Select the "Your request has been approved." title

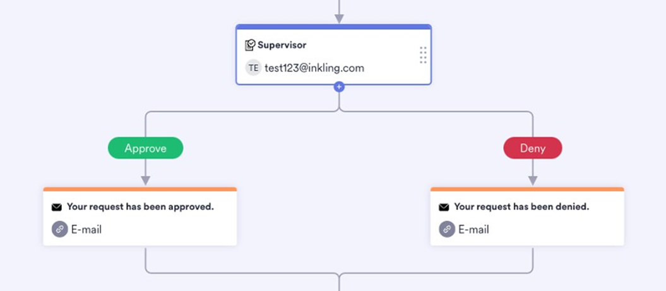coord(140,207)
